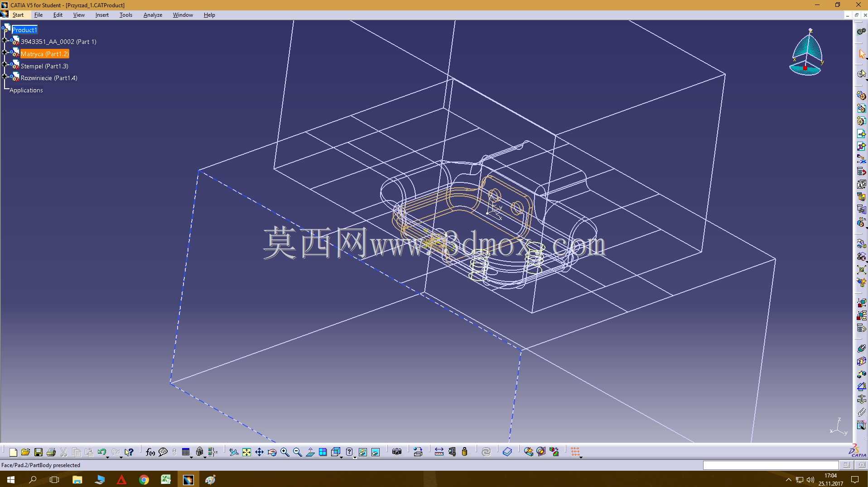Expand the Stempel (Part1.3) tree node

[x=5, y=65]
